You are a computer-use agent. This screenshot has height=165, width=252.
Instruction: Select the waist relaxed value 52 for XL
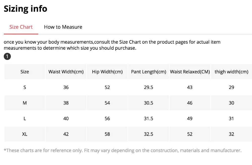click(x=190, y=134)
